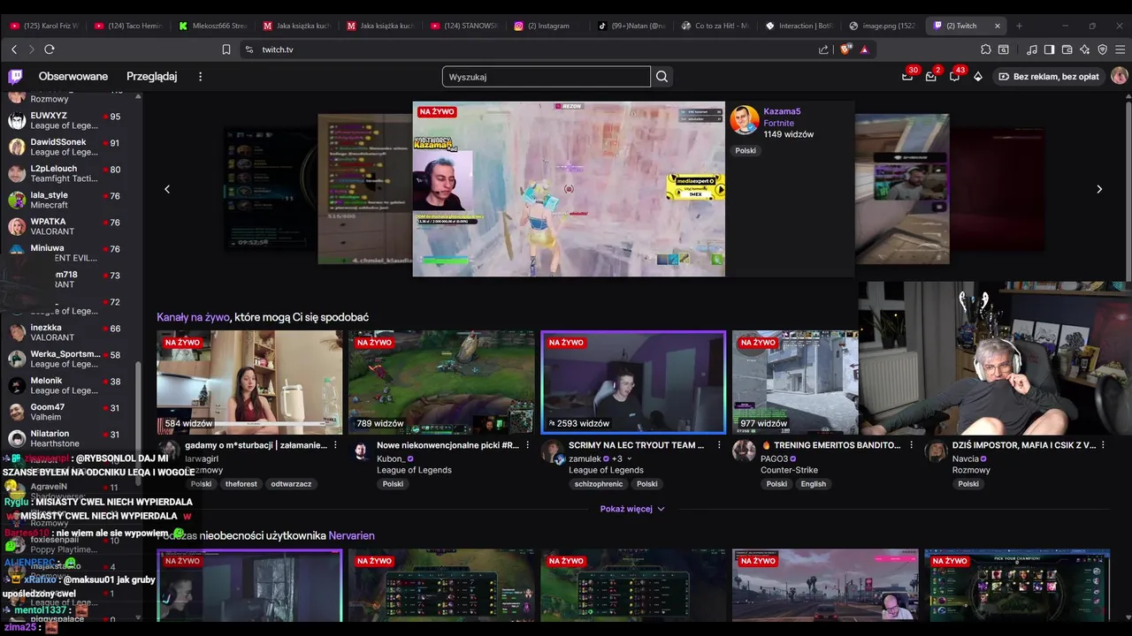Click the Bits diamond icon

[x=978, y=77]
